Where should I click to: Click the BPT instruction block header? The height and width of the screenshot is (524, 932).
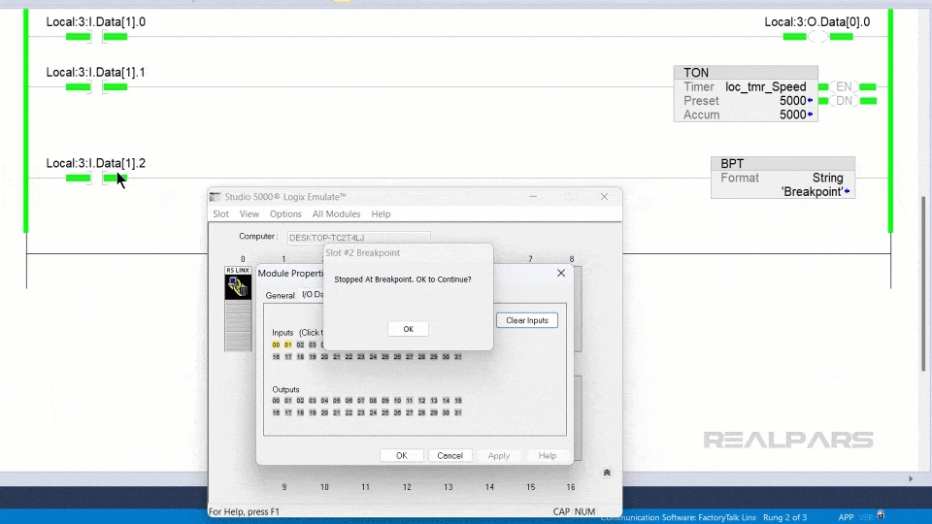tap(782, 163)
